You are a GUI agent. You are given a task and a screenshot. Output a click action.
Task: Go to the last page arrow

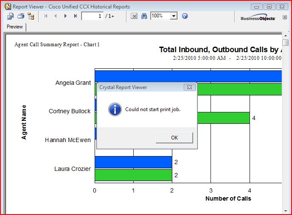(75, 16)
